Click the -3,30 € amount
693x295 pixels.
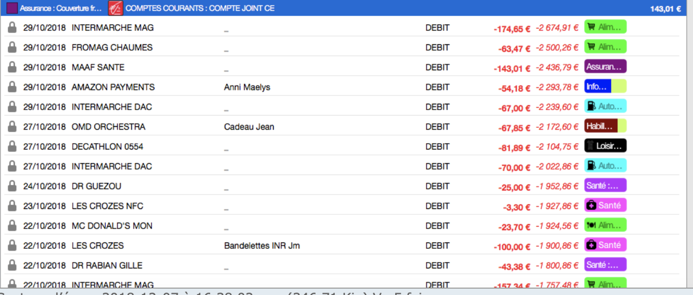[517, 207]
